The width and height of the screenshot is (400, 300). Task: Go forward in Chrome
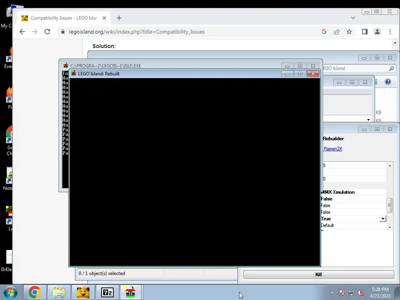[x=35, y=32]
